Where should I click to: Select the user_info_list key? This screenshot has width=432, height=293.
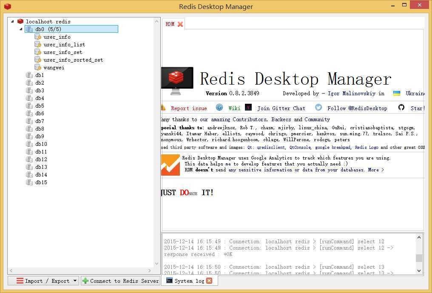tap(64, 45)
